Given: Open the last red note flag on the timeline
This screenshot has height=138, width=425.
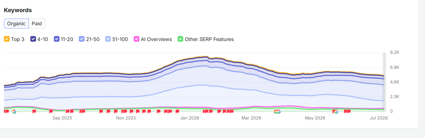Looking at the screenshot, I should click(x=349, y=111).
